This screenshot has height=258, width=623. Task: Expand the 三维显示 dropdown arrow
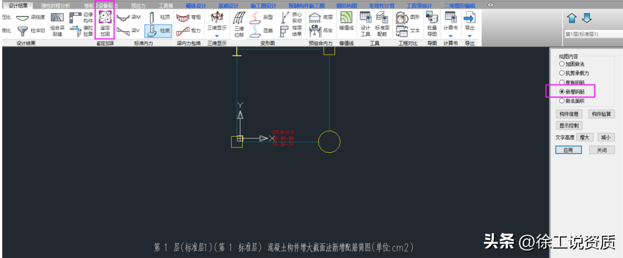tap(217, 36)
